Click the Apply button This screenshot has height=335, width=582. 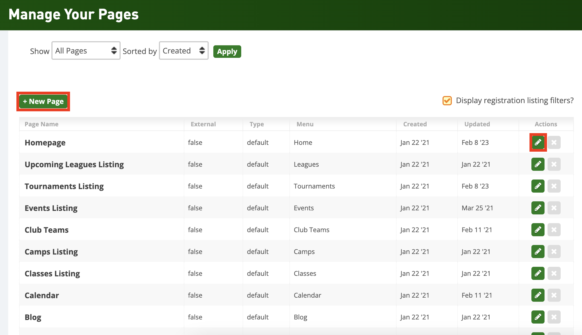(227, 52)
